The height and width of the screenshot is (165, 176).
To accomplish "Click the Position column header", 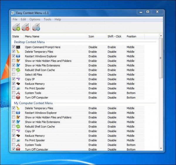I will pos(135,36).
